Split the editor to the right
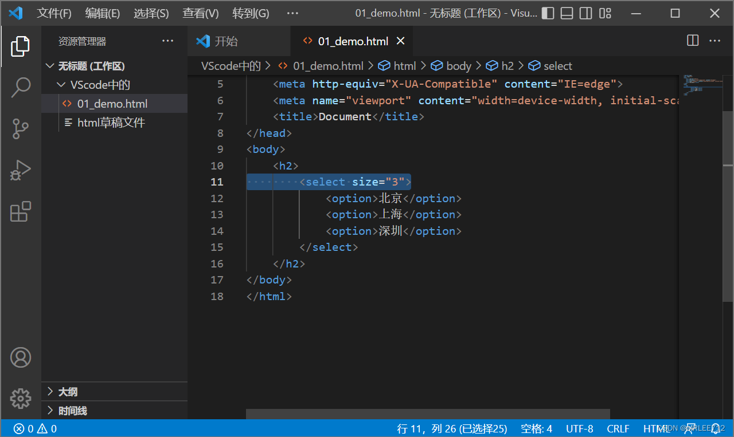This screenshot has width=734, height=437. [693, 41]
